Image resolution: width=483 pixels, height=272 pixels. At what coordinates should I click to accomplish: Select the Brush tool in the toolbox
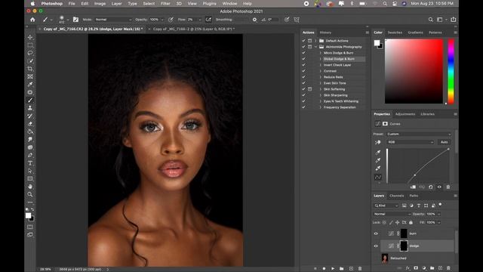coord(30,100)
